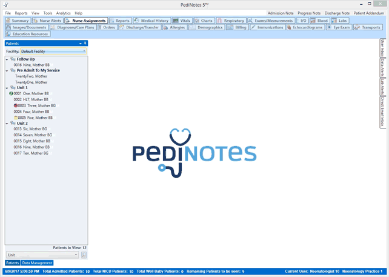
Task: Open the Vitals section
Action: [182, 21]
